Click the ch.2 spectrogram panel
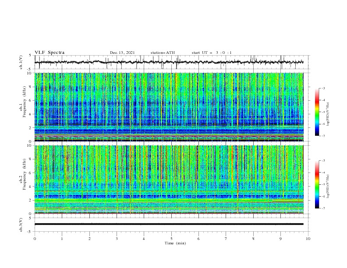This screenshot has width=347, height=268. tap(169, 180)
